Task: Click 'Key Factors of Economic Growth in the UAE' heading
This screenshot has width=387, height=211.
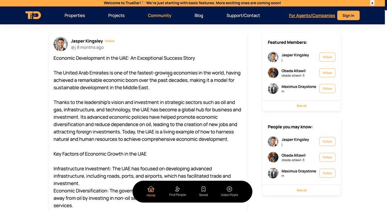Action: tap(100, 154)
